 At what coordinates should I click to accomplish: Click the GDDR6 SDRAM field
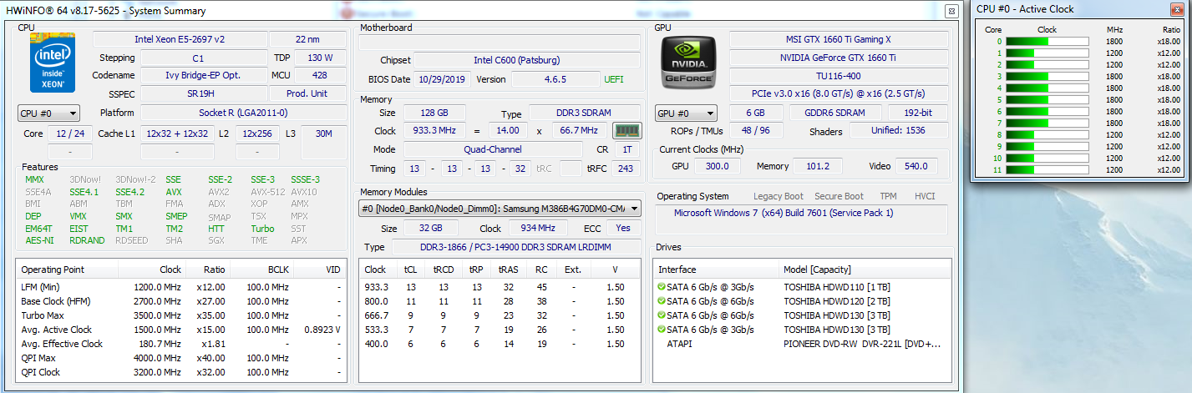click(835, 113)
